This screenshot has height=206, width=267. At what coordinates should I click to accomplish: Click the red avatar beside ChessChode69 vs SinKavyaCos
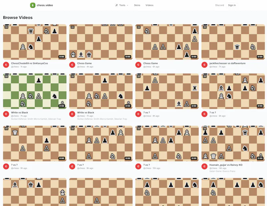pyautogui.click(x=6, y=65)
